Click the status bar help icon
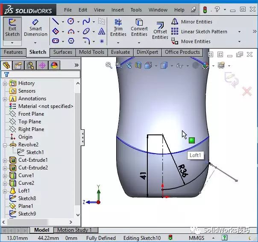 pos(224,238)
